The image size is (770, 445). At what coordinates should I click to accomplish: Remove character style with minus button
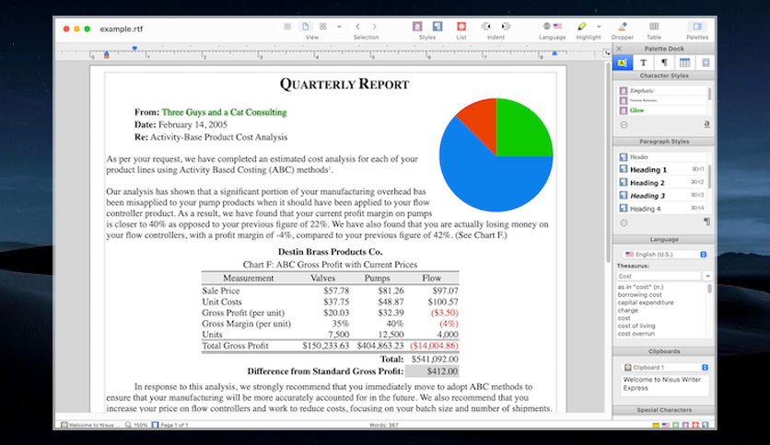pos(624,125)
